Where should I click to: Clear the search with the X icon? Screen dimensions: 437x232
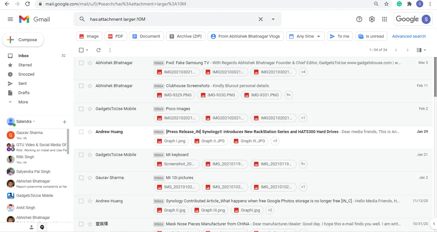[261, 19]
